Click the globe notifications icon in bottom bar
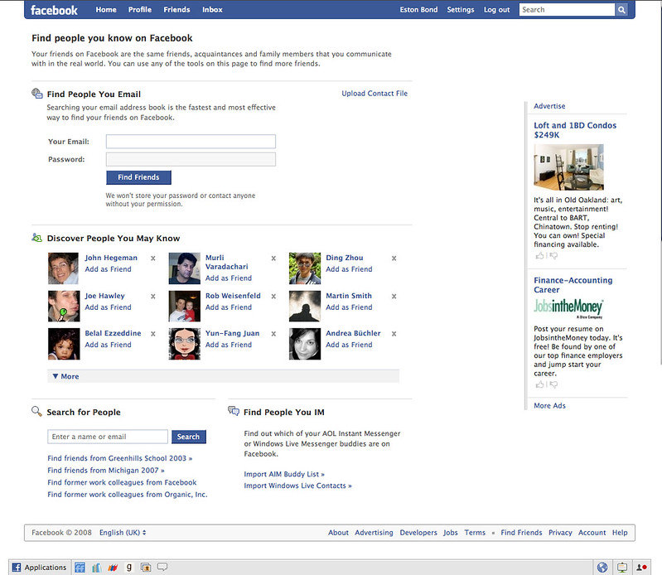 coord(602,568)
